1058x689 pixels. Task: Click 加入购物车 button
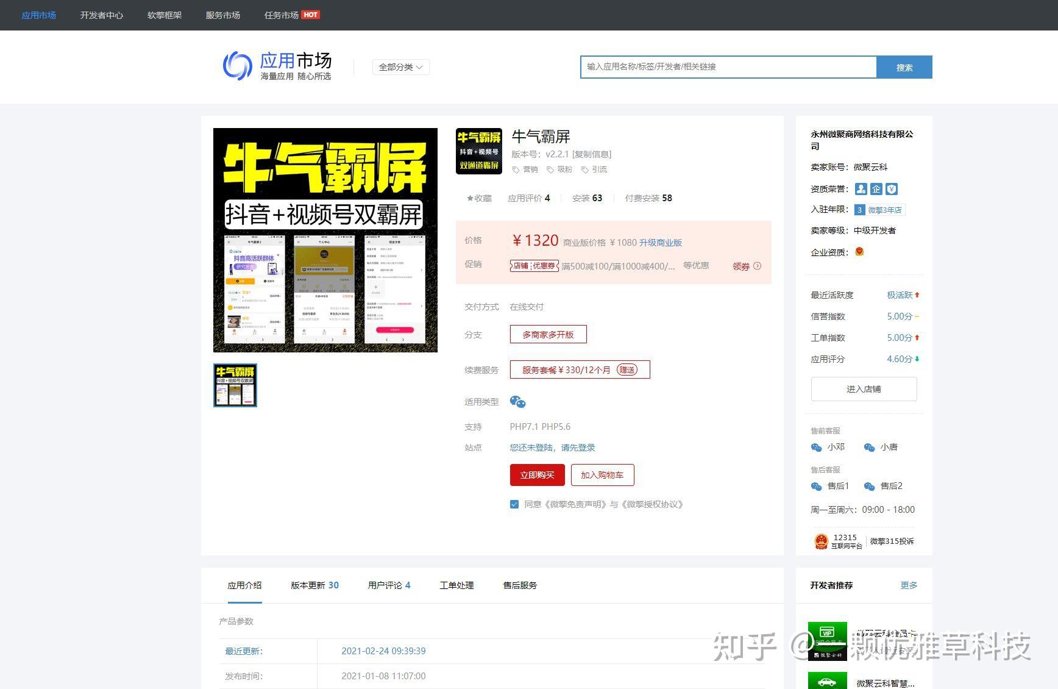point(602,475)
